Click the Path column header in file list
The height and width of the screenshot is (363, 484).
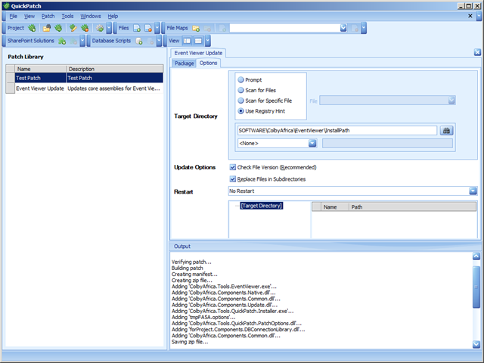click(412, 206)
